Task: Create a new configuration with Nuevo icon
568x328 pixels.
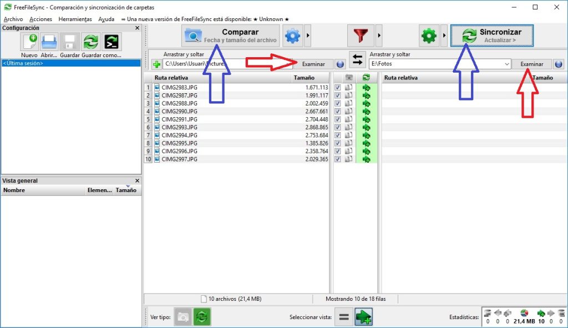Action: pos(30,42)
